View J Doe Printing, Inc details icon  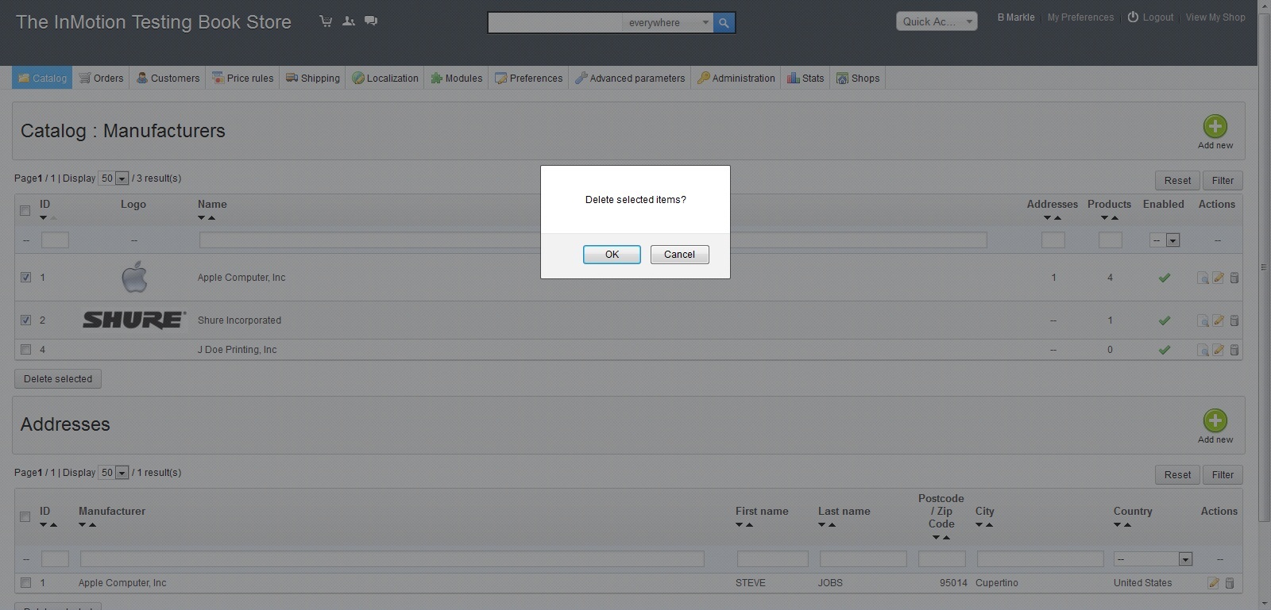(1203, 350)
